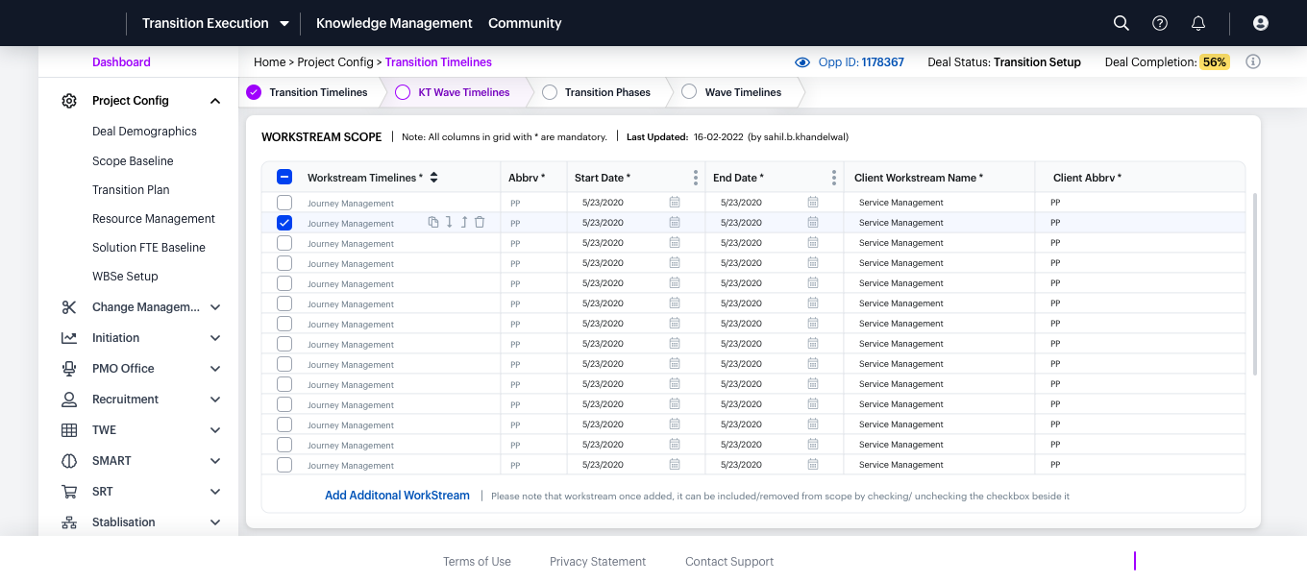Toggle the select-all header checkbox
This screenshot has width=1307, height=582.
(284, 178)
